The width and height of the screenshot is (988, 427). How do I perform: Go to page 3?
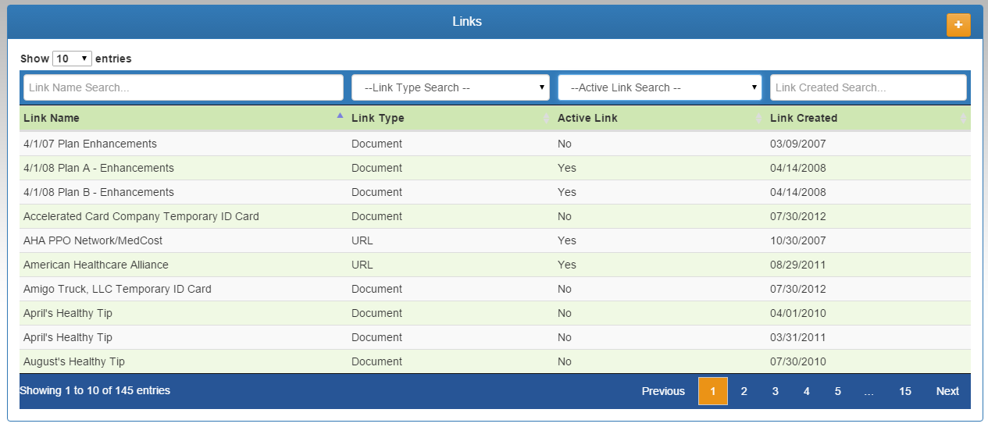tap(776, 391)
